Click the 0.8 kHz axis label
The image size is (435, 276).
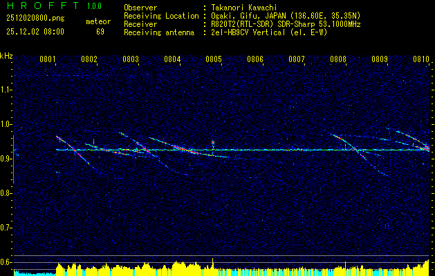(x=6, y=193)
